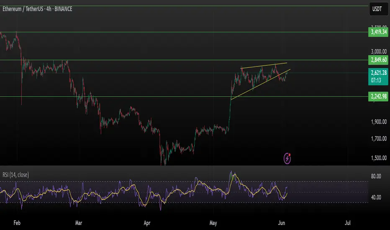Open the USDT currency selector
Viewport: 390px width, 230px height.
tap(378, 9)
